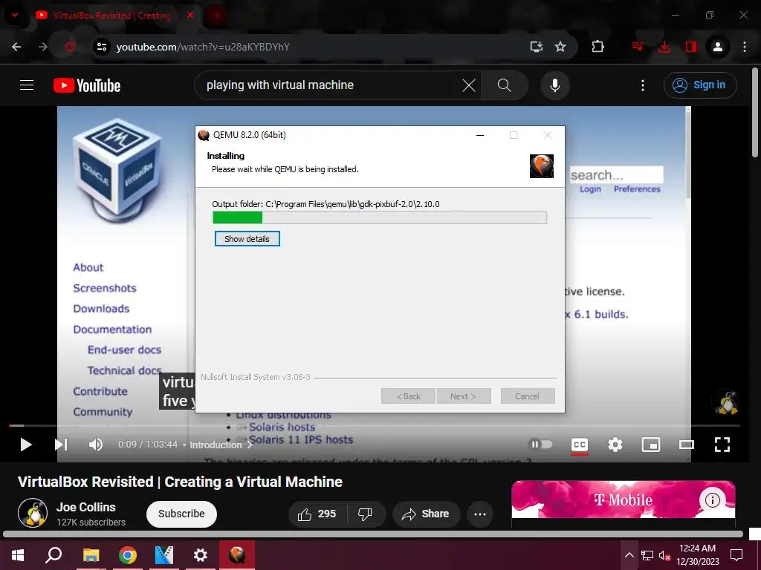Click the browser forward arrow
Viewport: 761px width, 570px height.
[x=43, y=47]
